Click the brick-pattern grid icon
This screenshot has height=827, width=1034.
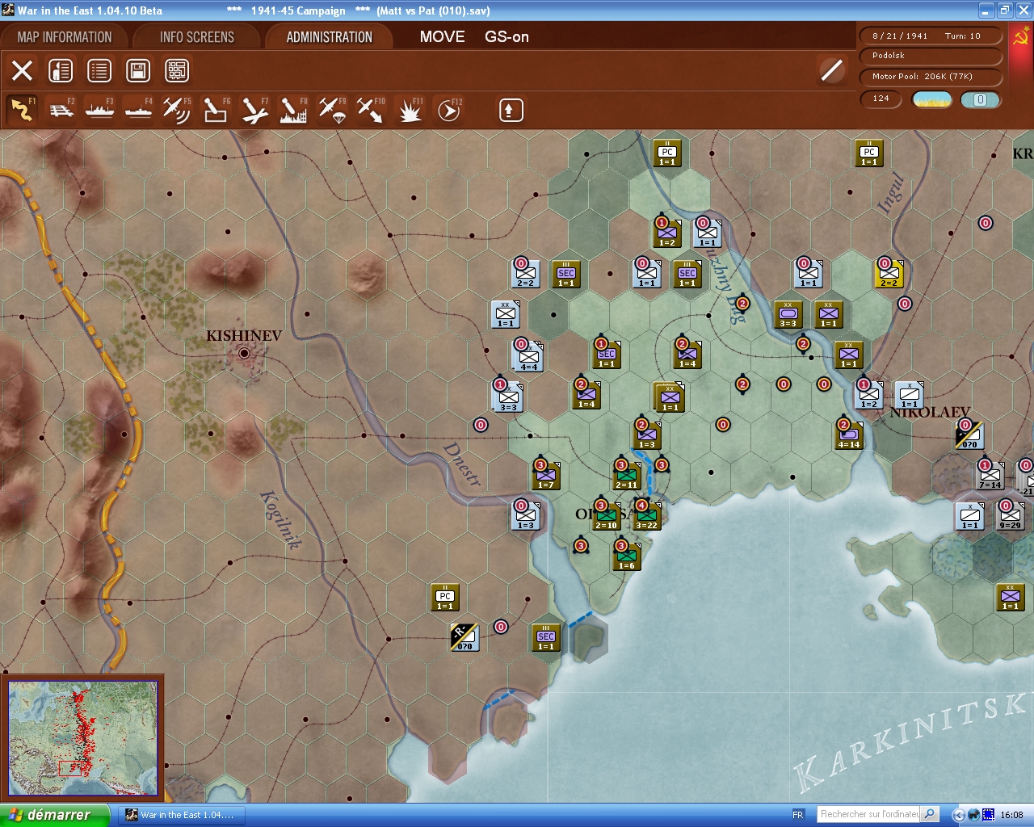pyautogui.click(x=177, y=70)
